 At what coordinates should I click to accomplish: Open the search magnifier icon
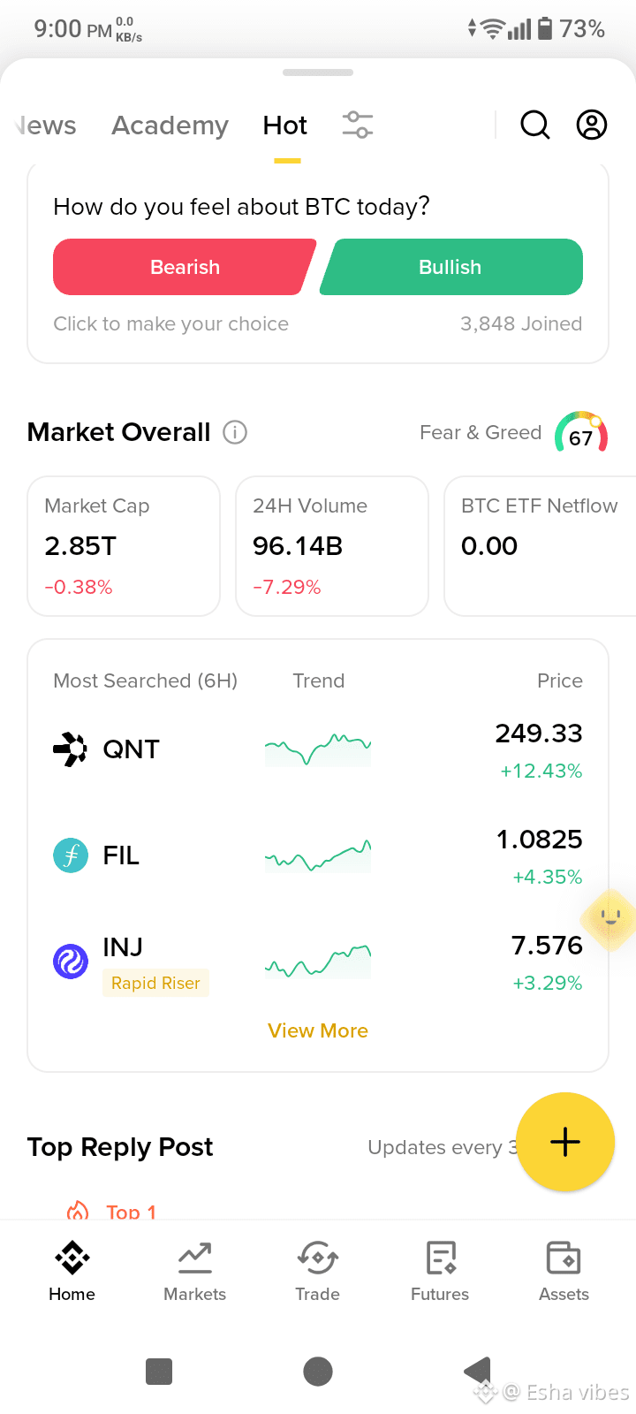[534, 125]
